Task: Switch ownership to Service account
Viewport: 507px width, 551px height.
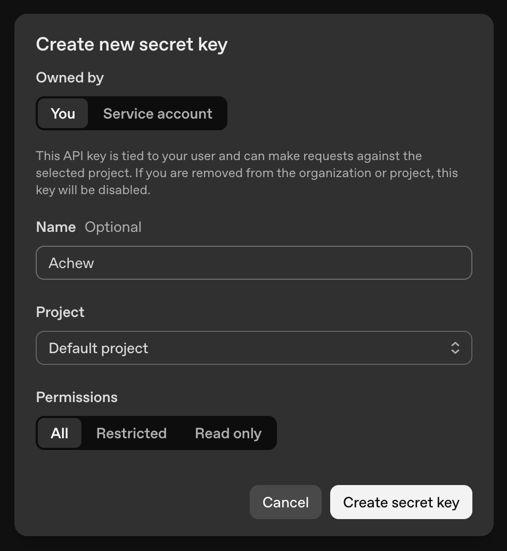Action: (x=158, y=113)
